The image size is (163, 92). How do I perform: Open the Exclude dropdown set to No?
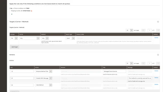click(x=14, y=38)
